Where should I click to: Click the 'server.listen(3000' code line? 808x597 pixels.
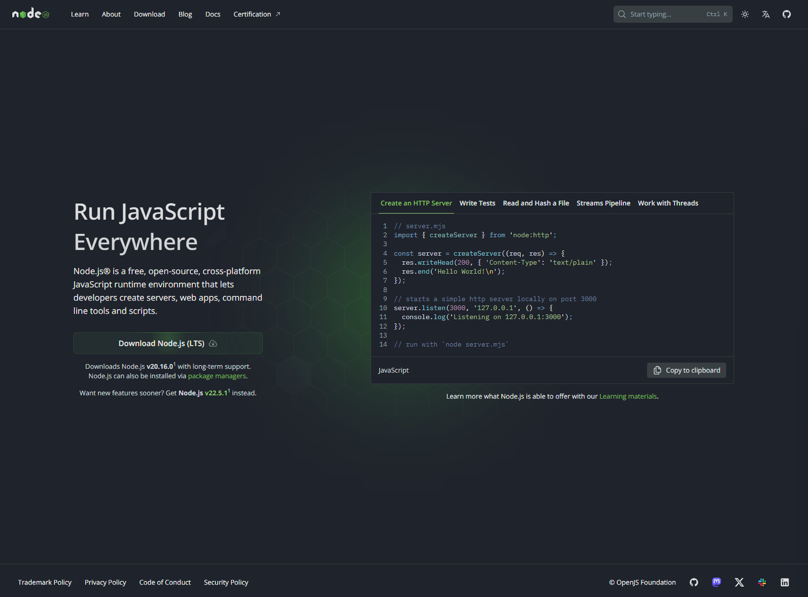pos(473,308)
